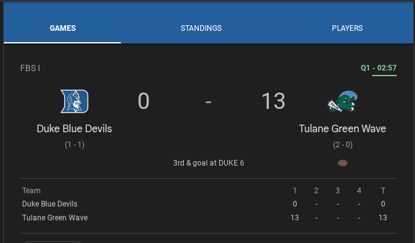Image resolution: width=415 pixels, height=243 pixels.
Task: Click the T total column header
Action: pyautogui.click(x=383, y=191)
